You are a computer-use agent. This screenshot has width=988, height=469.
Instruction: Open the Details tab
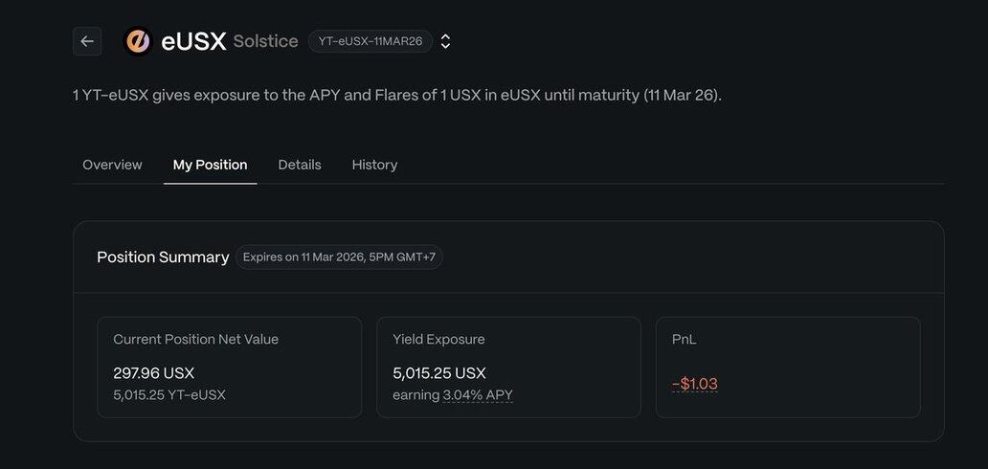(x=300, y=165)
